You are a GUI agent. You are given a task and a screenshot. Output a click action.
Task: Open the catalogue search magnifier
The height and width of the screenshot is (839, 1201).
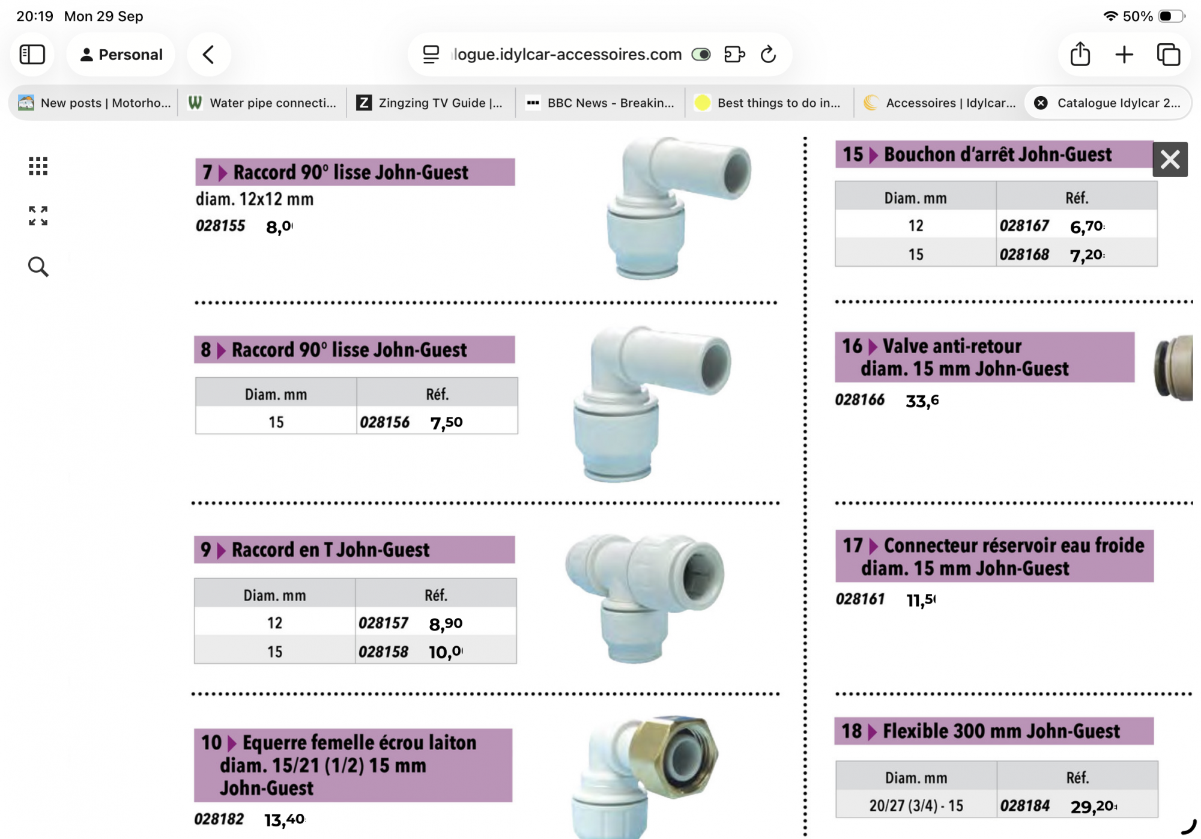pos(38,266)
